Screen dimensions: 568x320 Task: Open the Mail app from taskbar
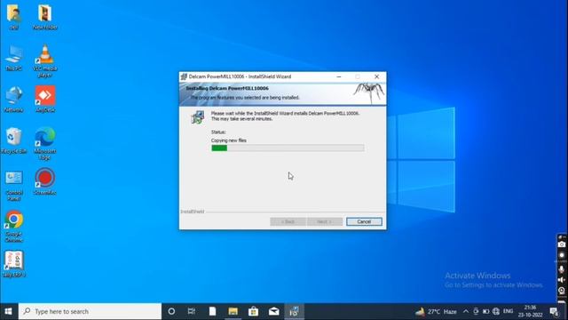tap(274, 311)
